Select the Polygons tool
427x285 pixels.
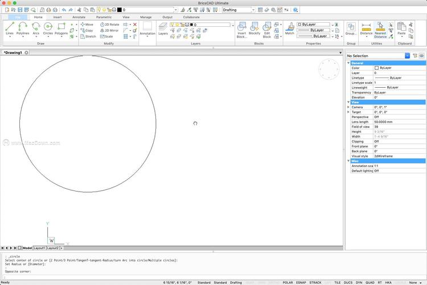tap(61, 29)
